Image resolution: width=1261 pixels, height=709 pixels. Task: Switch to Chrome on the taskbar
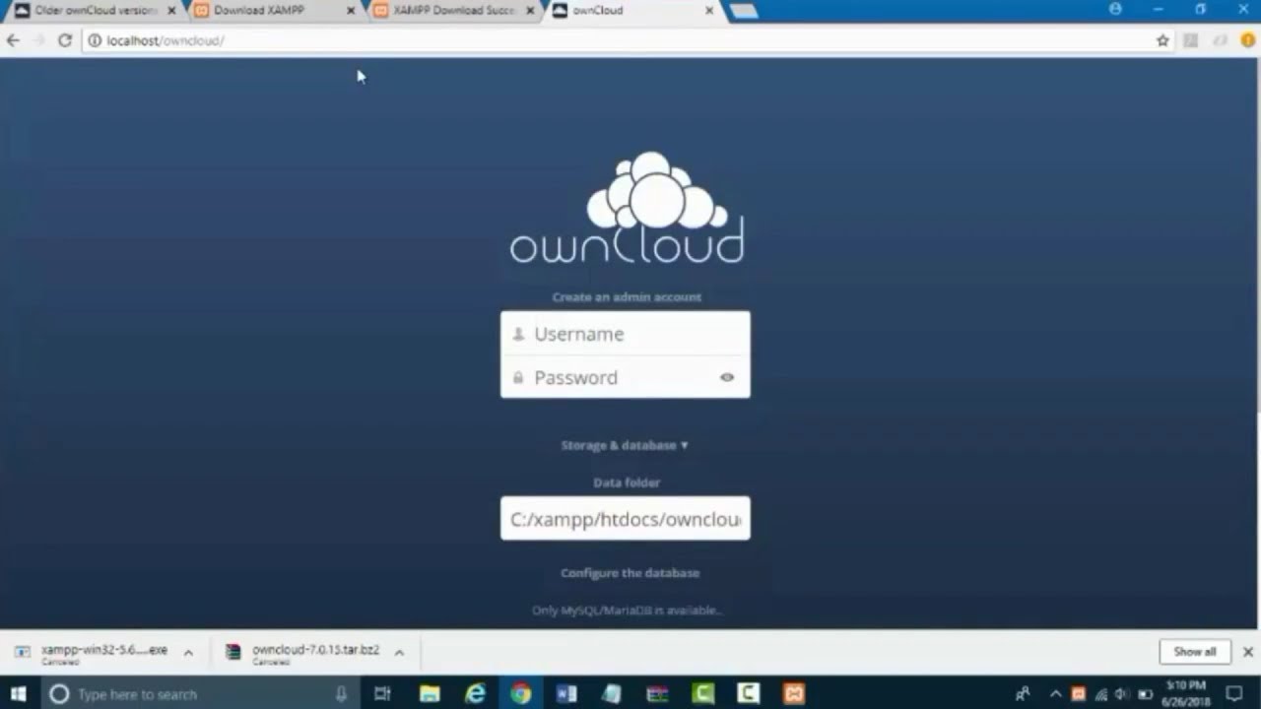coord(521,694)
